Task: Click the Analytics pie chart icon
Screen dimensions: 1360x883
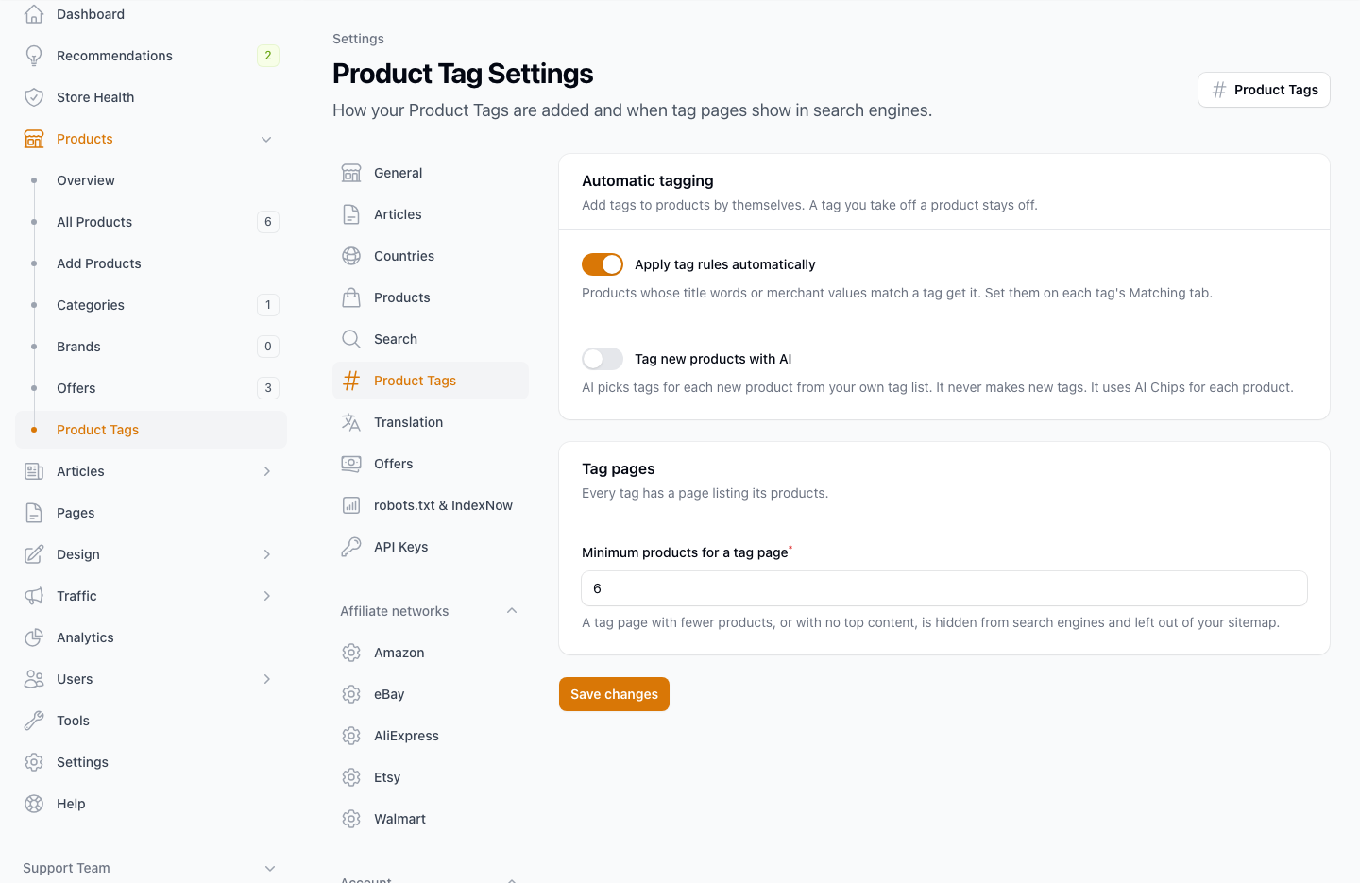Action: (34, 637)
